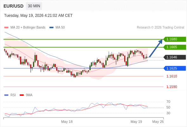Click the EUR/USD symbol title
Viewport: 187px width, 127px height.
pos(14,6)
